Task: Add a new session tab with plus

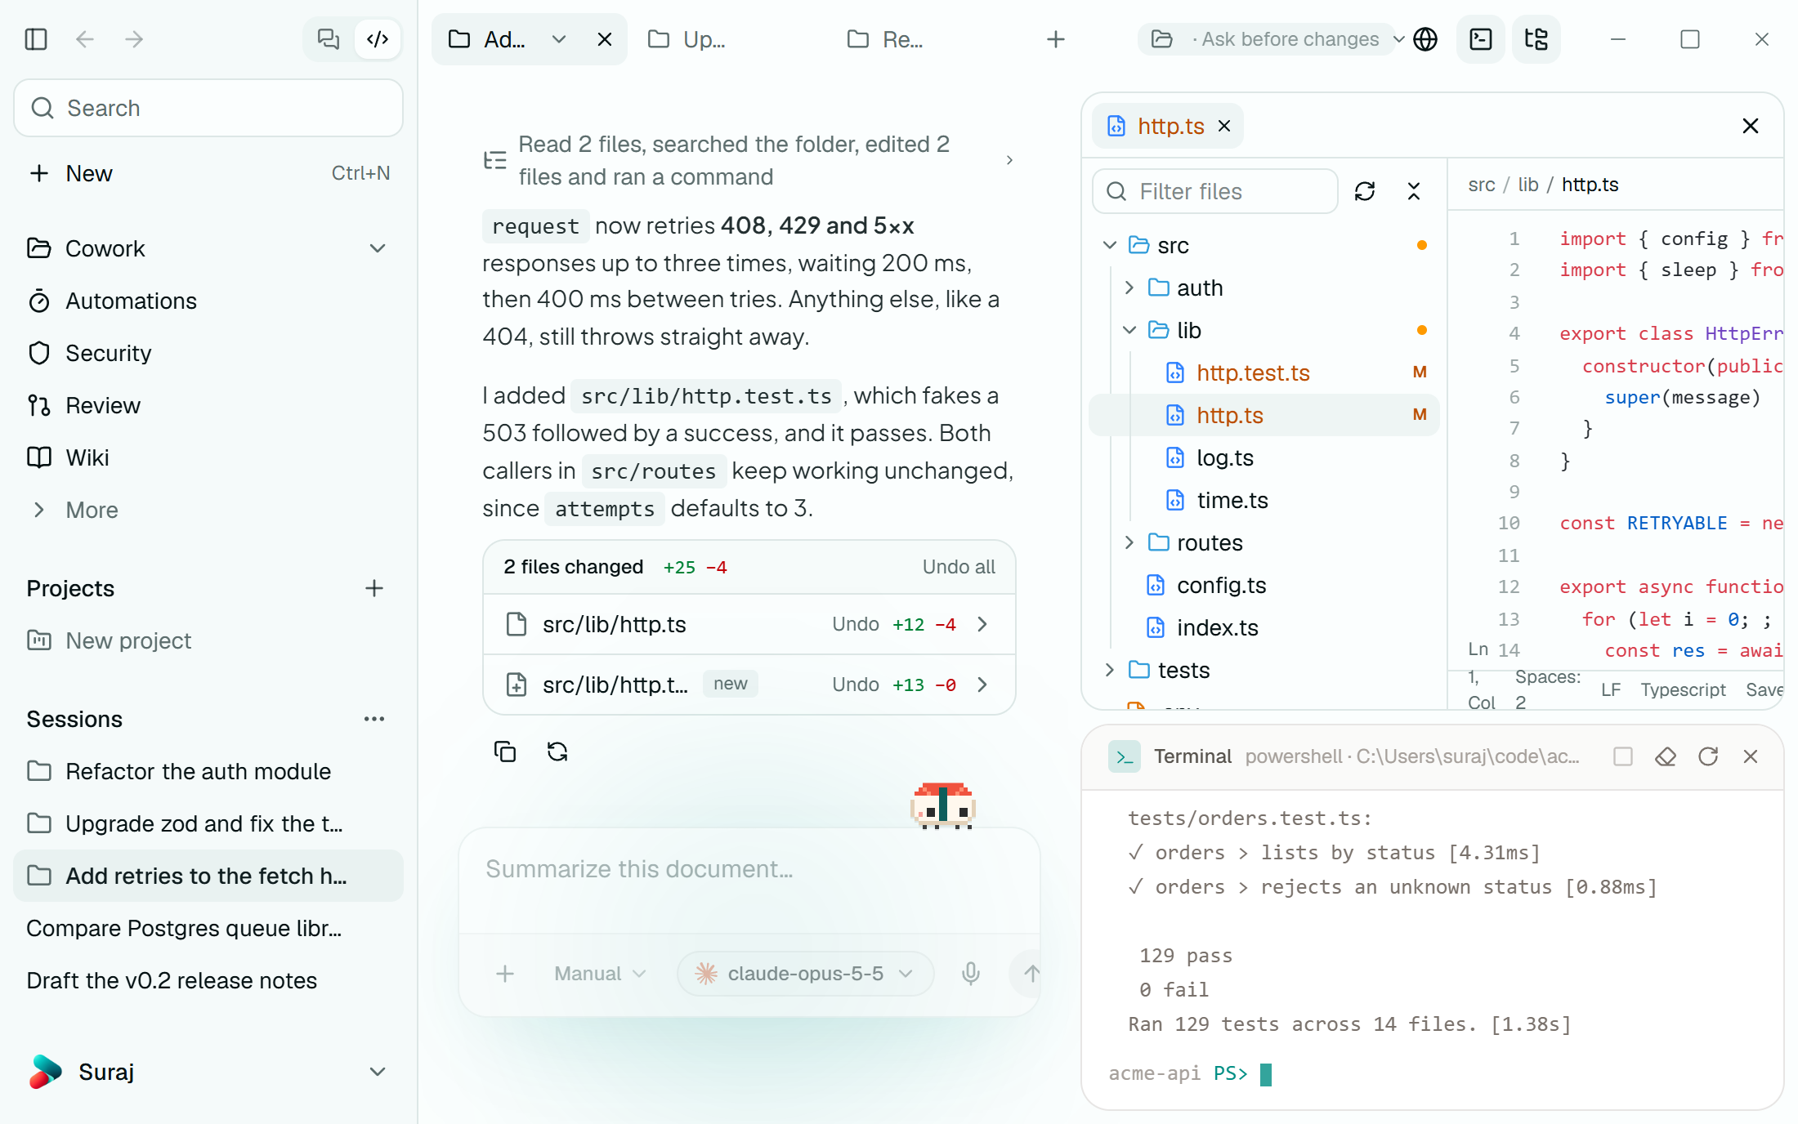Action: click(x=1056, y=39)
